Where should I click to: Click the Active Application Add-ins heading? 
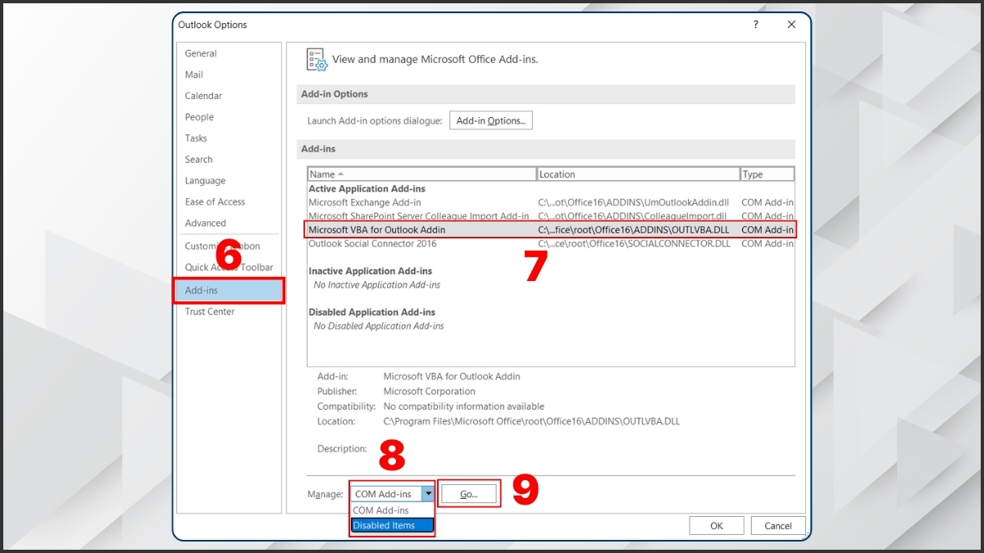pyautogui.click(x=367, y=188)
